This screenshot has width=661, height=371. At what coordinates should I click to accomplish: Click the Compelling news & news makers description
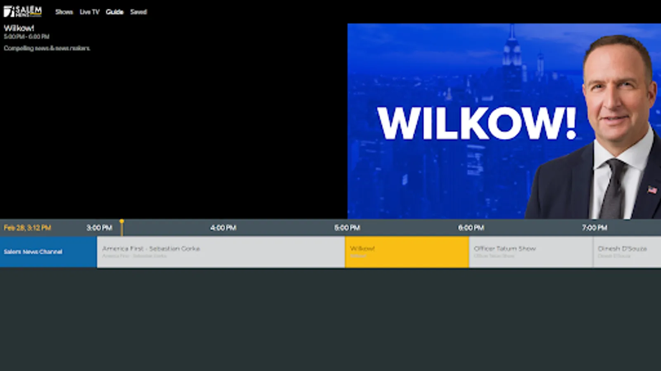pos(47,48)
